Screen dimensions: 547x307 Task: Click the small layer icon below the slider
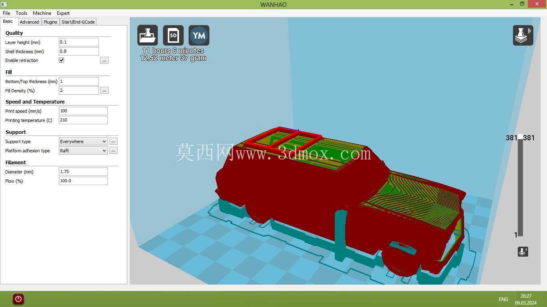(523, 251)
